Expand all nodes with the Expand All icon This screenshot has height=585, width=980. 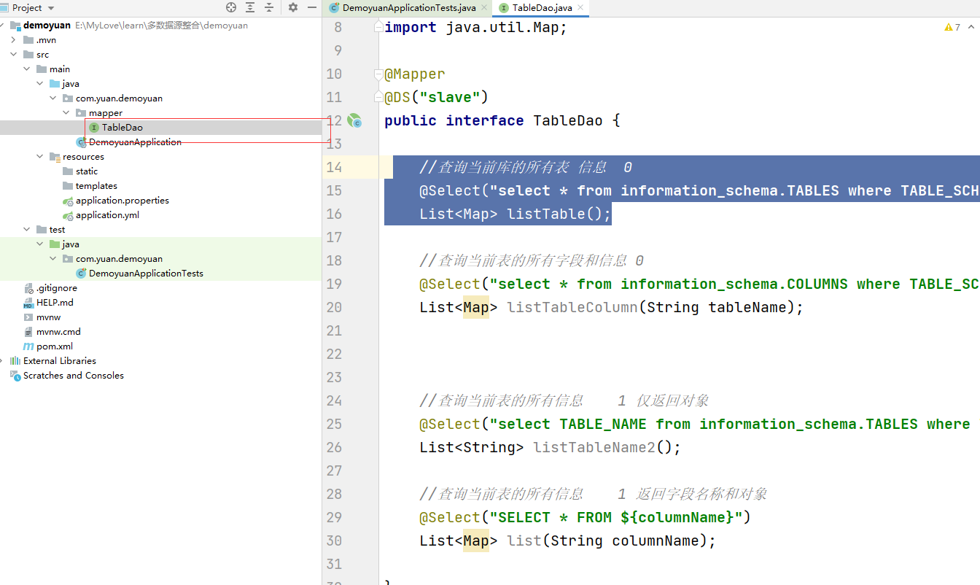(249, 7)
